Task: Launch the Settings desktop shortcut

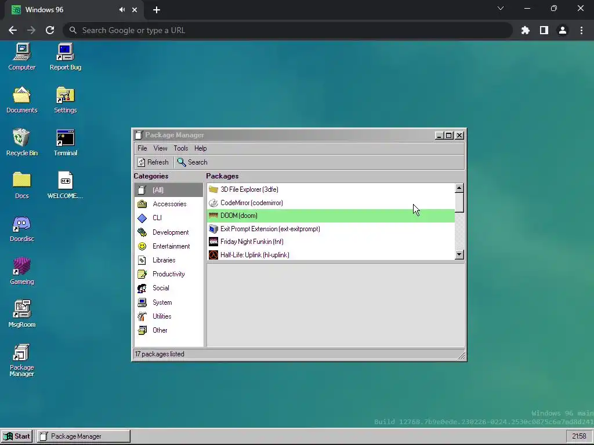Action: (65, 100)
